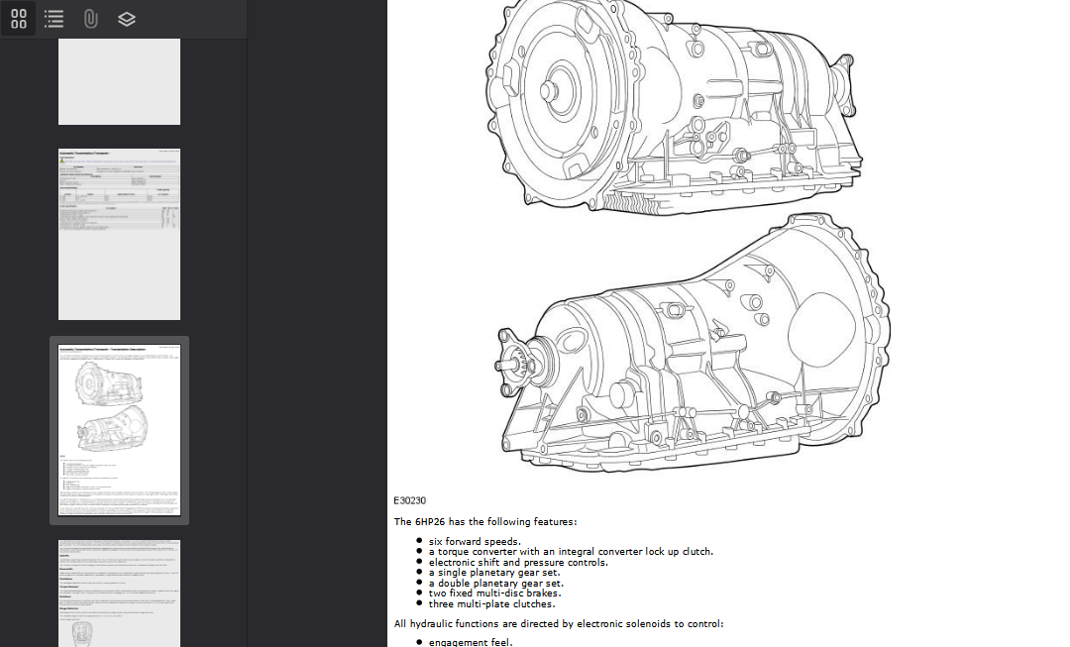Select text 'The 6HP26 has the following features:'
1070x647 pixels.
pos(485,521)
